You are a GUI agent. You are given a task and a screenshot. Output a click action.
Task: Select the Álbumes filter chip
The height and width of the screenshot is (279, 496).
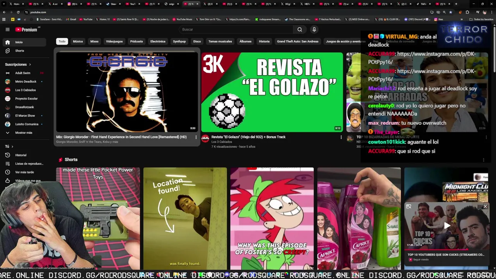click(x=245, y=41)
